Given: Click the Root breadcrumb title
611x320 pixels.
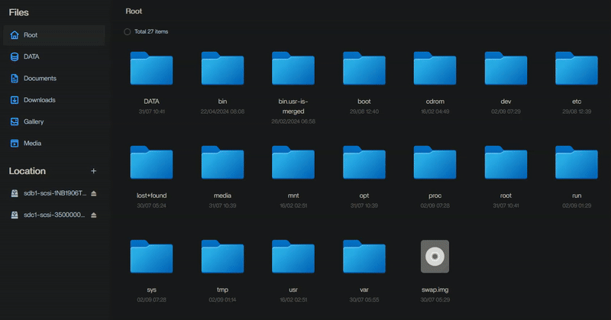Looking at the screenshot, I should [134, 11].
